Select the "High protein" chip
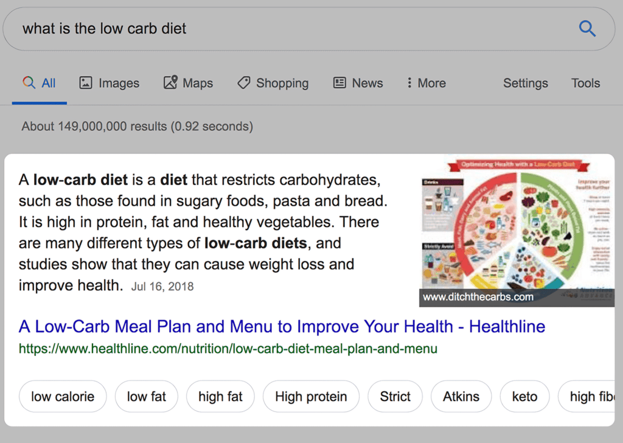The width and height of the screenshot is (623, 443). (x=311, y=397)
